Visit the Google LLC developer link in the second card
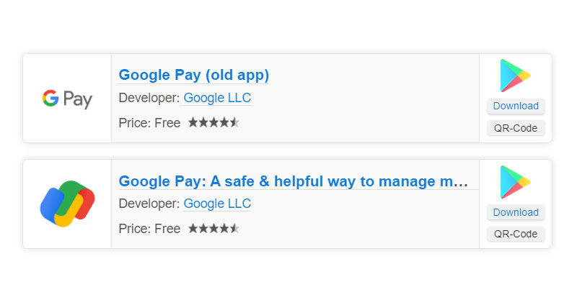 pos(217,204)
